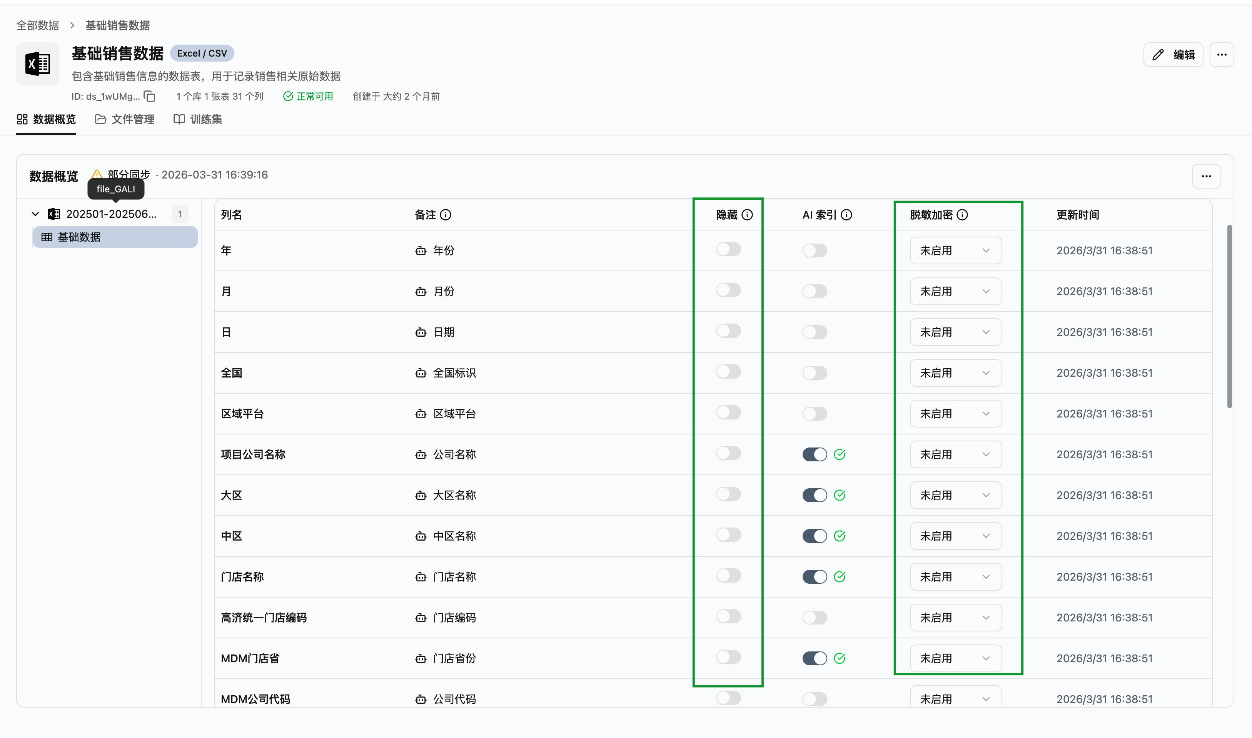Switch to 文件管理 tab
Viewport: 1252px width, 738px height.
(124, 119)
